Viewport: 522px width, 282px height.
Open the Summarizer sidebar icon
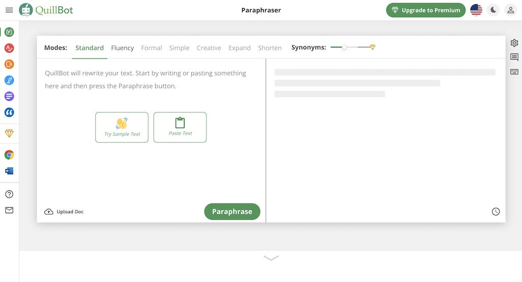pos(9,96)
